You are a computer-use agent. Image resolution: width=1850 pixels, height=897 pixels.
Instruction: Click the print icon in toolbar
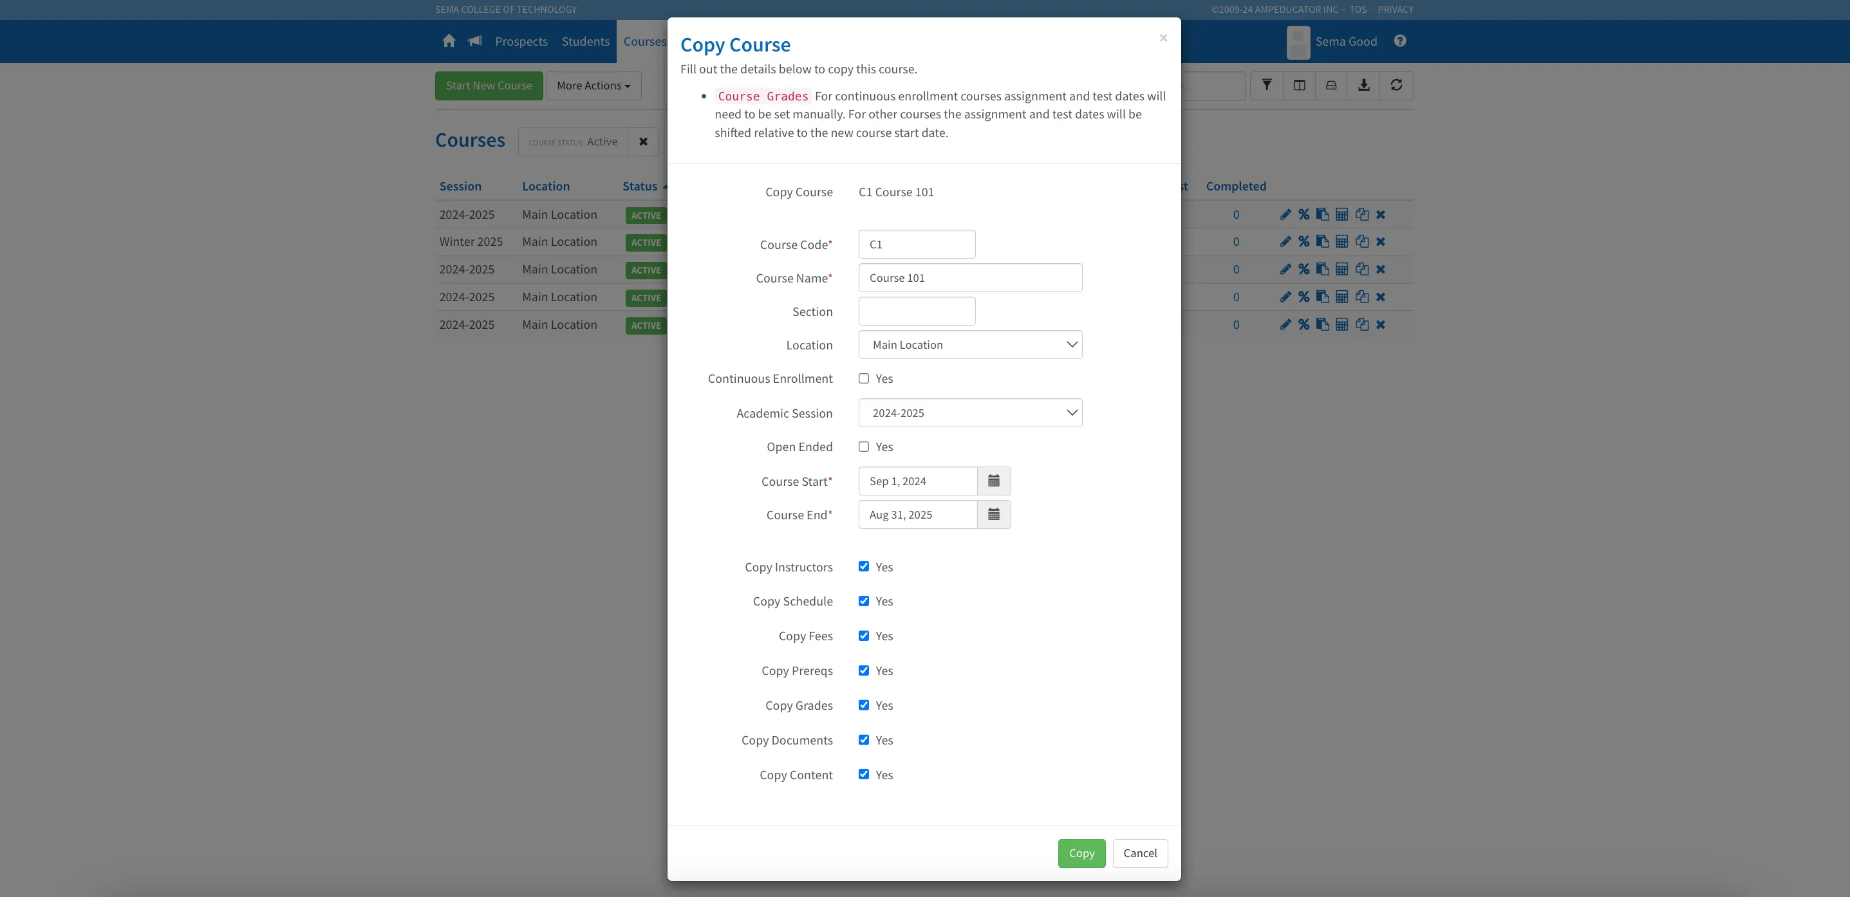coord(1331,86)
